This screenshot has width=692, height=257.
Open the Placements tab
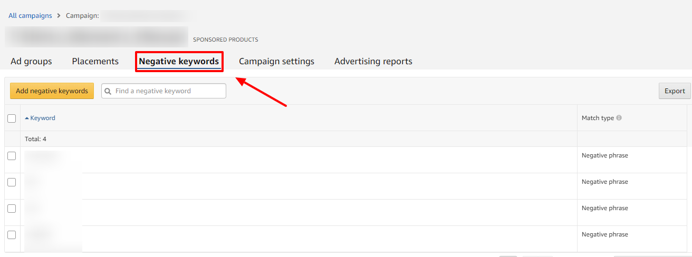point(95,61)
